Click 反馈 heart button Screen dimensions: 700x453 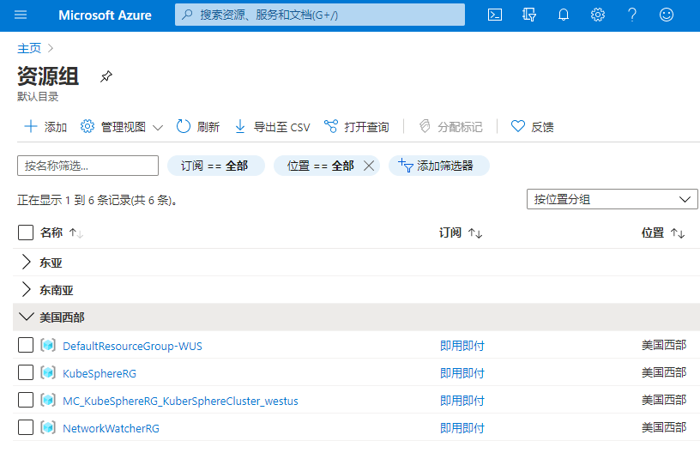tap(532, 127)
